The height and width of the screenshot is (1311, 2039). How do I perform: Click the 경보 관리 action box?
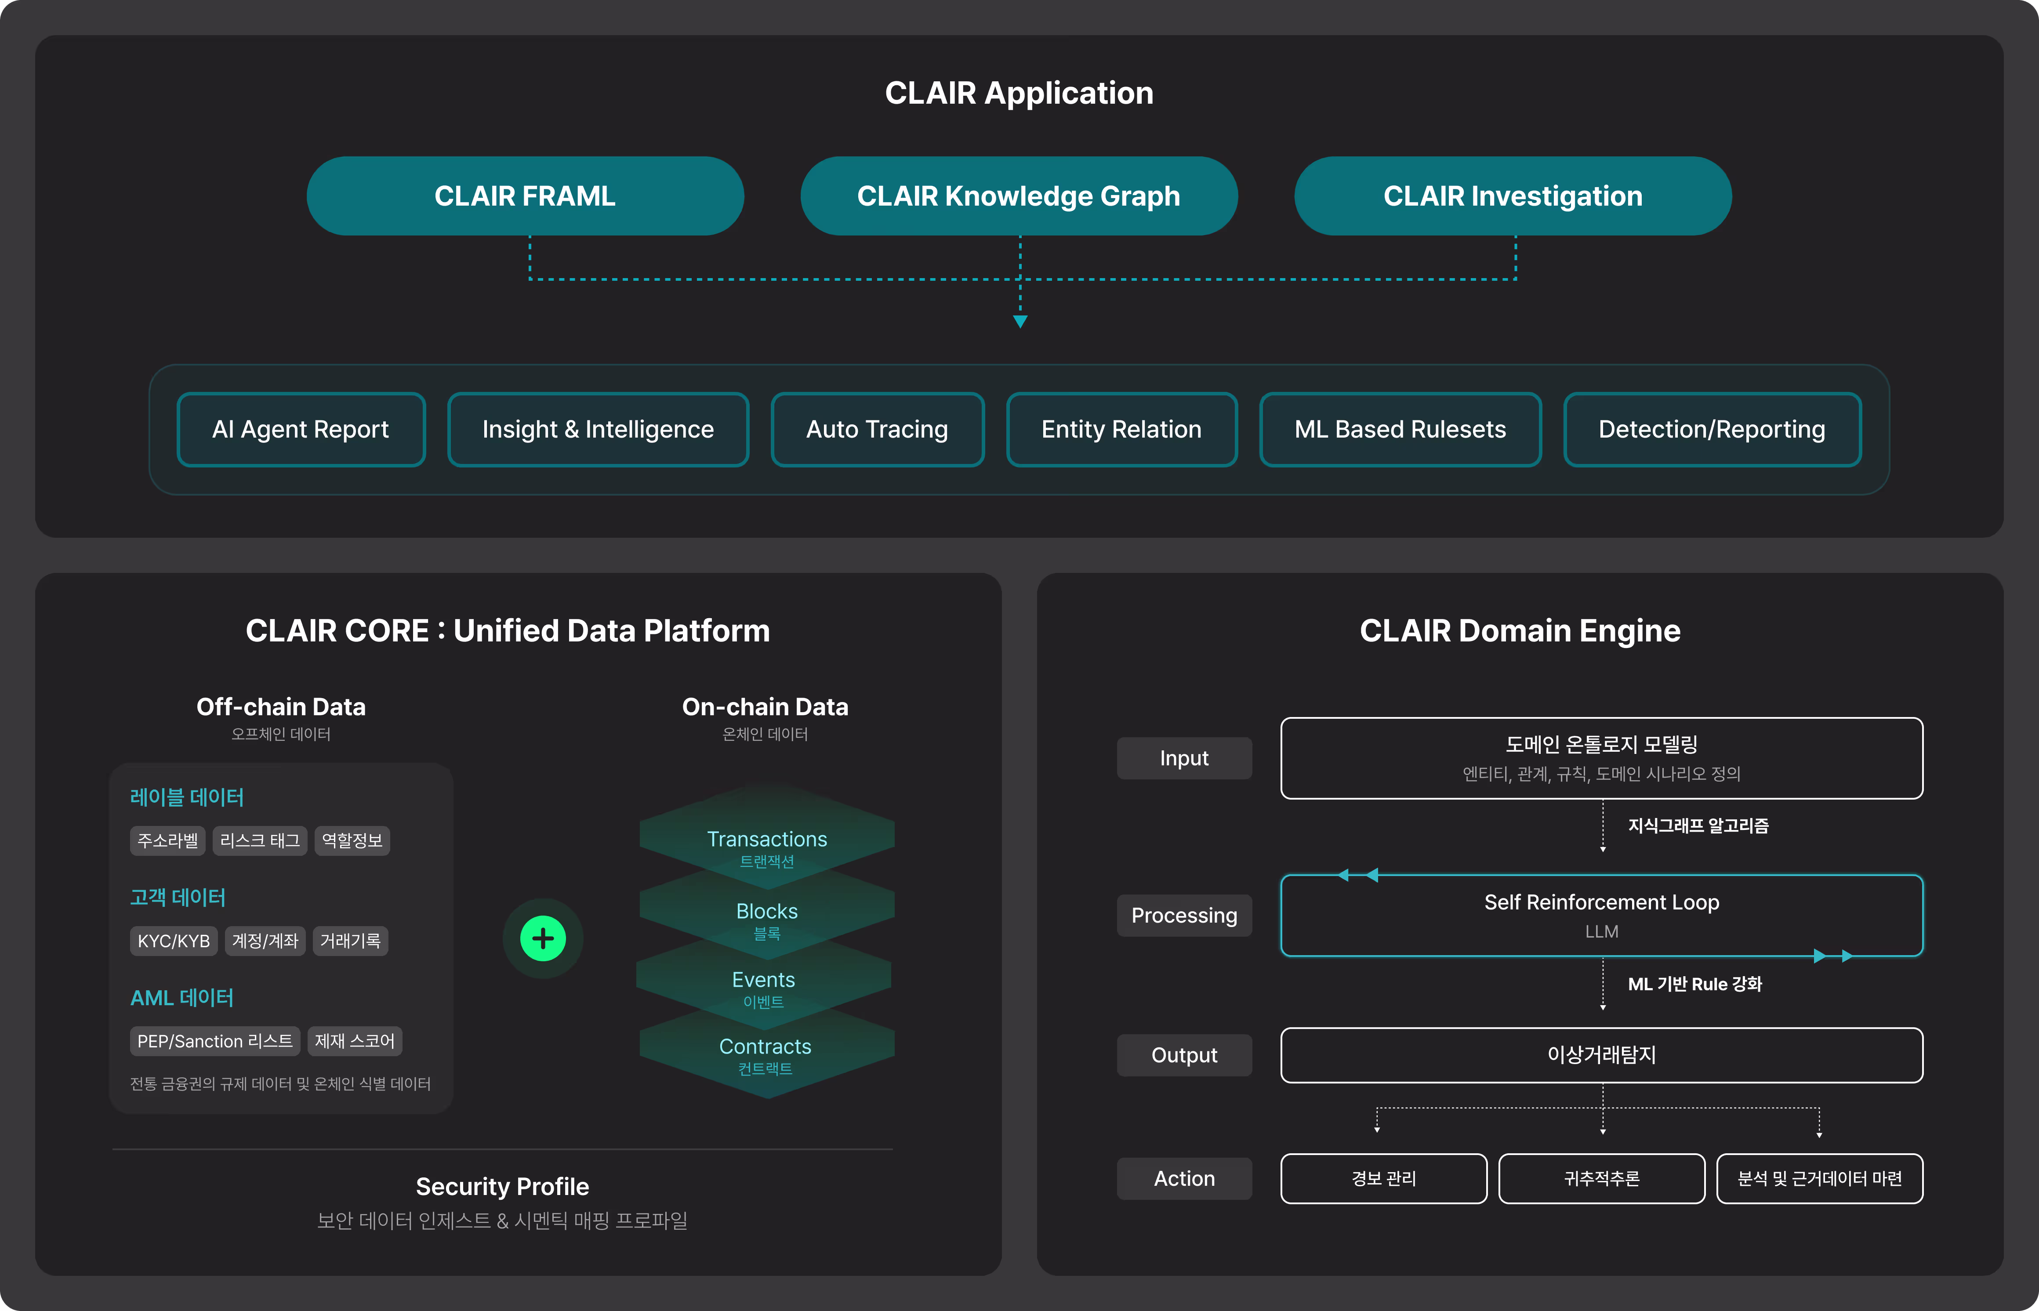[x=1383, y=1178]
